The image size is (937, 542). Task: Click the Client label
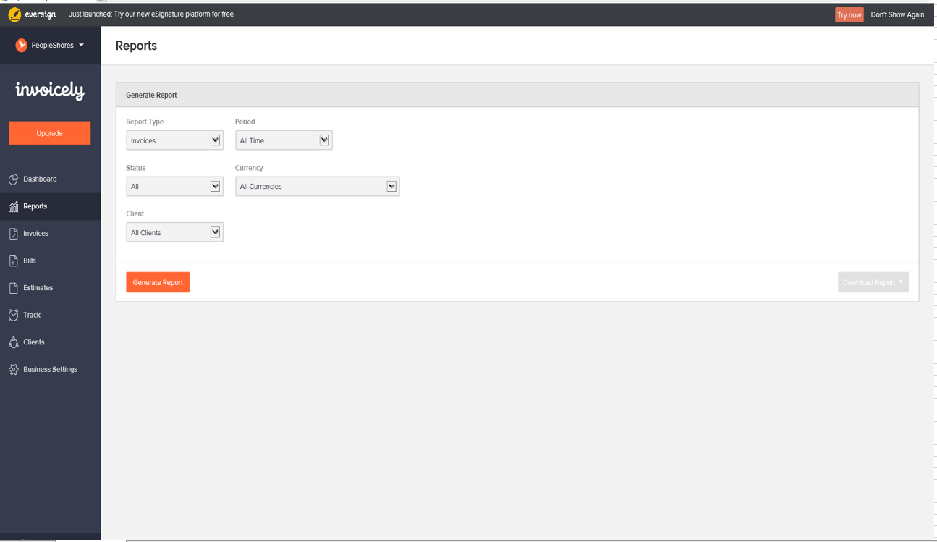pyautogui.click(x=135, y=213)
